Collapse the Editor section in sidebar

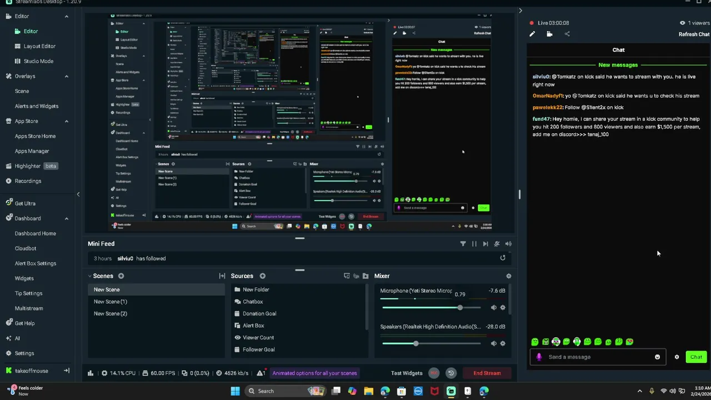point(67,16)
